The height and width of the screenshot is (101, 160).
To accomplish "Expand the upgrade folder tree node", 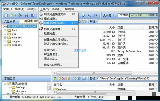I will (5, 45).
